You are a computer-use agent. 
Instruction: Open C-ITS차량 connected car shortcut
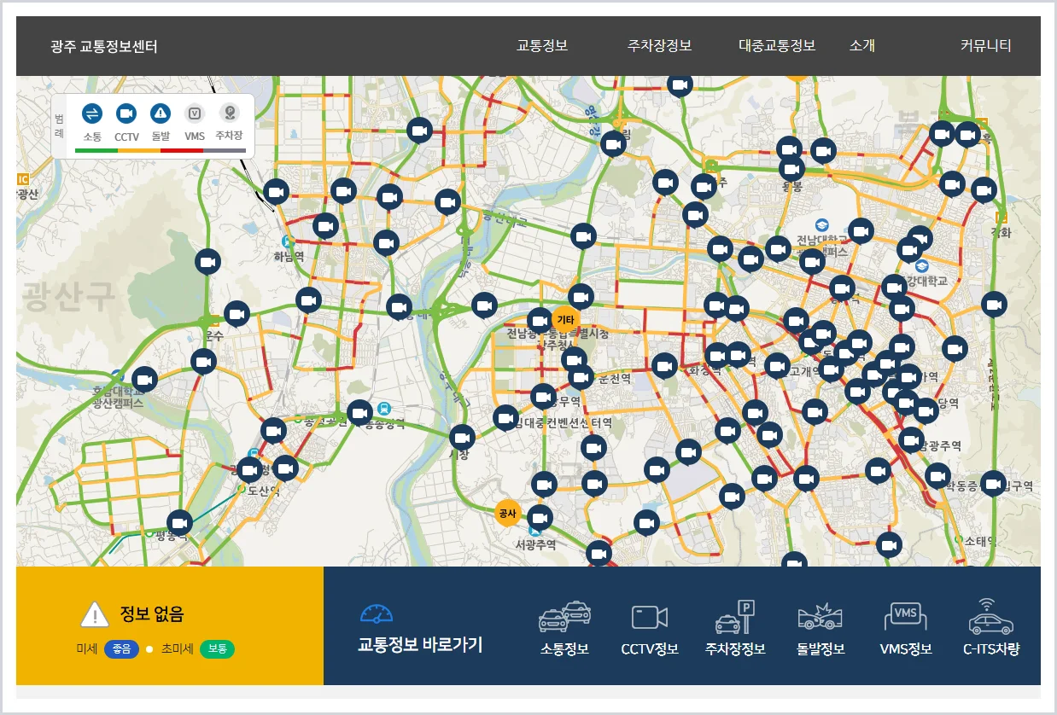(991, 629)
